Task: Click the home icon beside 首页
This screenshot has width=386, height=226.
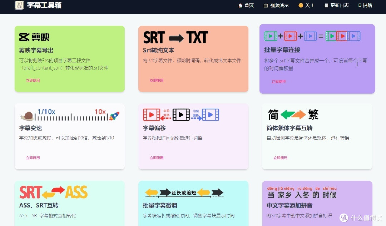Action: click(240, 5)
